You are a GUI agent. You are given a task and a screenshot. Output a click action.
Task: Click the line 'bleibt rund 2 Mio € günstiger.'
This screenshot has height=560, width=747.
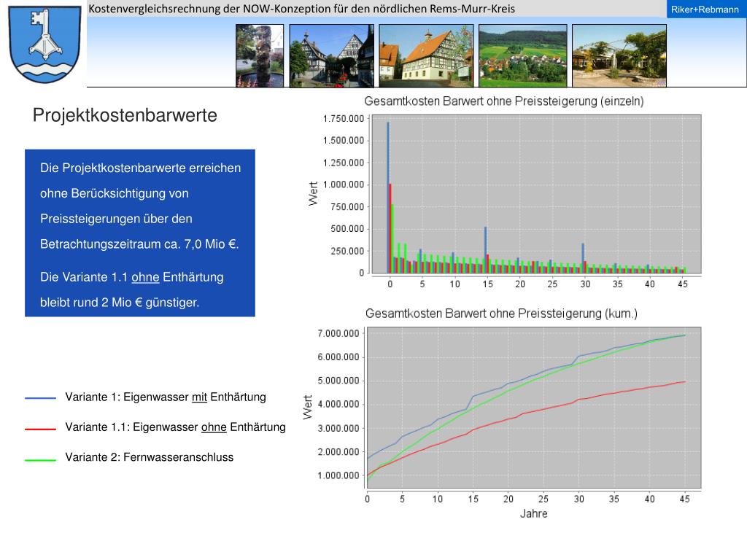pyautogui.click(x=120, y=303)
